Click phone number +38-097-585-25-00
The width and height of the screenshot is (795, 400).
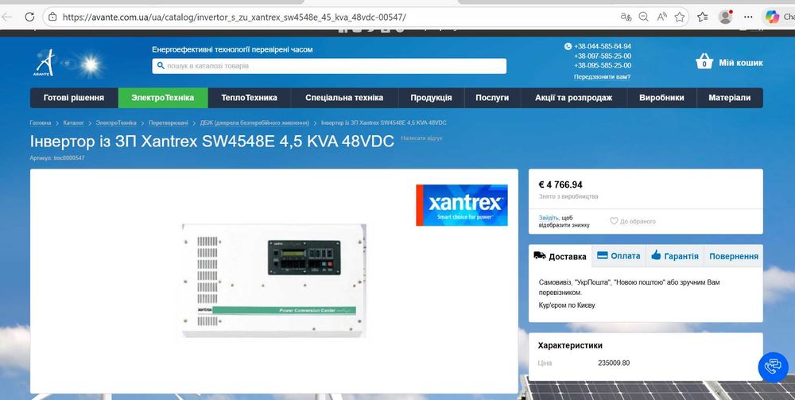603,56
